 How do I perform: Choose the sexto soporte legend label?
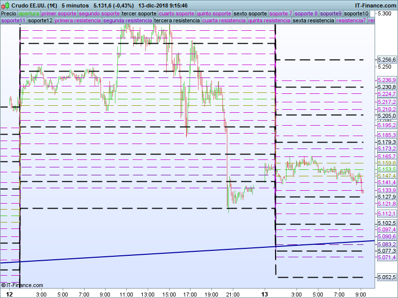tap(250, 14)
